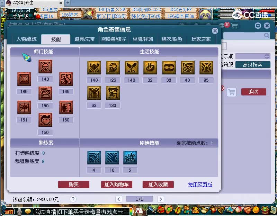Select the story skill icon with level 5

pyautogui.click(x=130, y=157)
